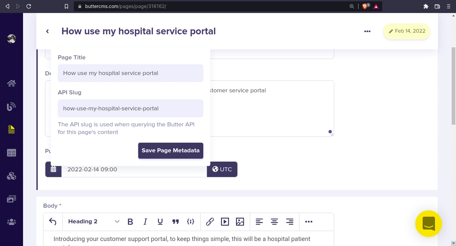Click Save Page Metadata button
This screenshot has width=456, height=246.
click(171, 151)
